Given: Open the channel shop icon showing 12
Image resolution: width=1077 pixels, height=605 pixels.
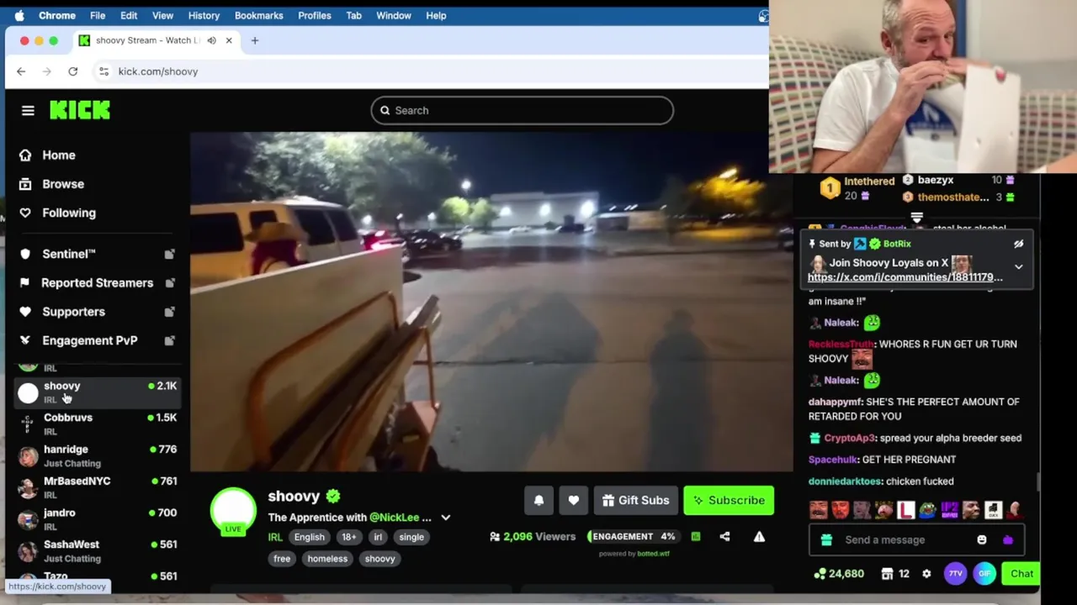Looking at the screenshot, I should 894,574.
